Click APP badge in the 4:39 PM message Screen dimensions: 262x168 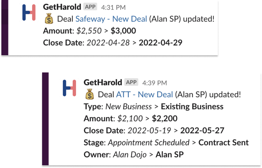point(131,82)
